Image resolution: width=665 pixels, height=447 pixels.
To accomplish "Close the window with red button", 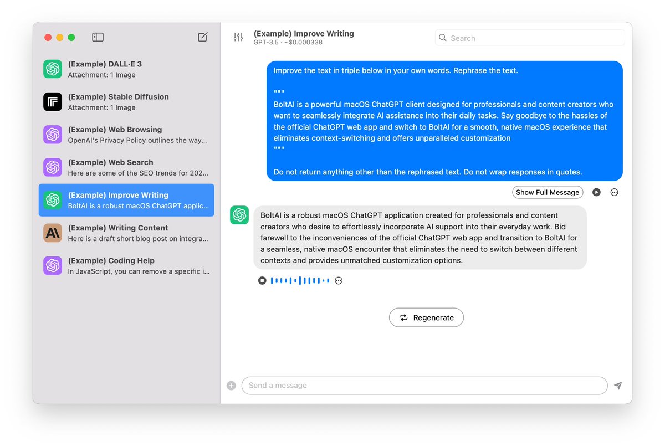I will (x=48, y=37).
